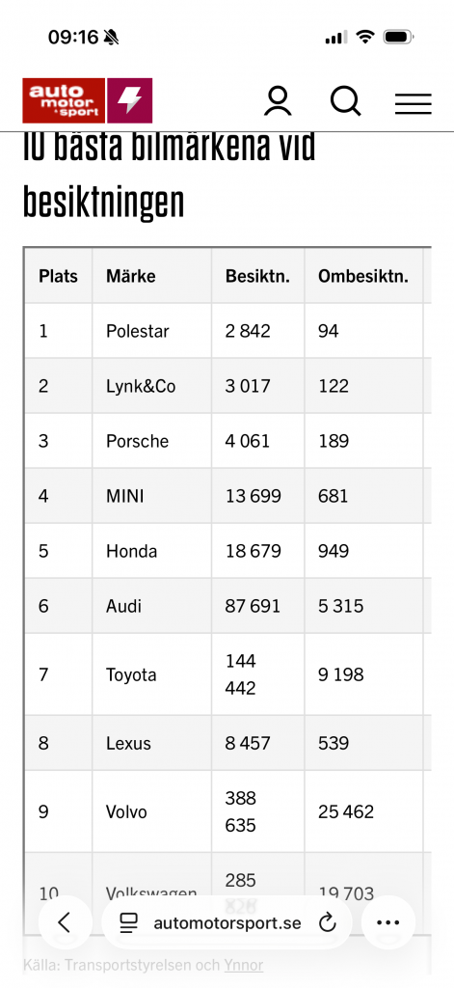Reload the page with refresh icon
This screenshot has height=988, width=454.
[328, 923]
